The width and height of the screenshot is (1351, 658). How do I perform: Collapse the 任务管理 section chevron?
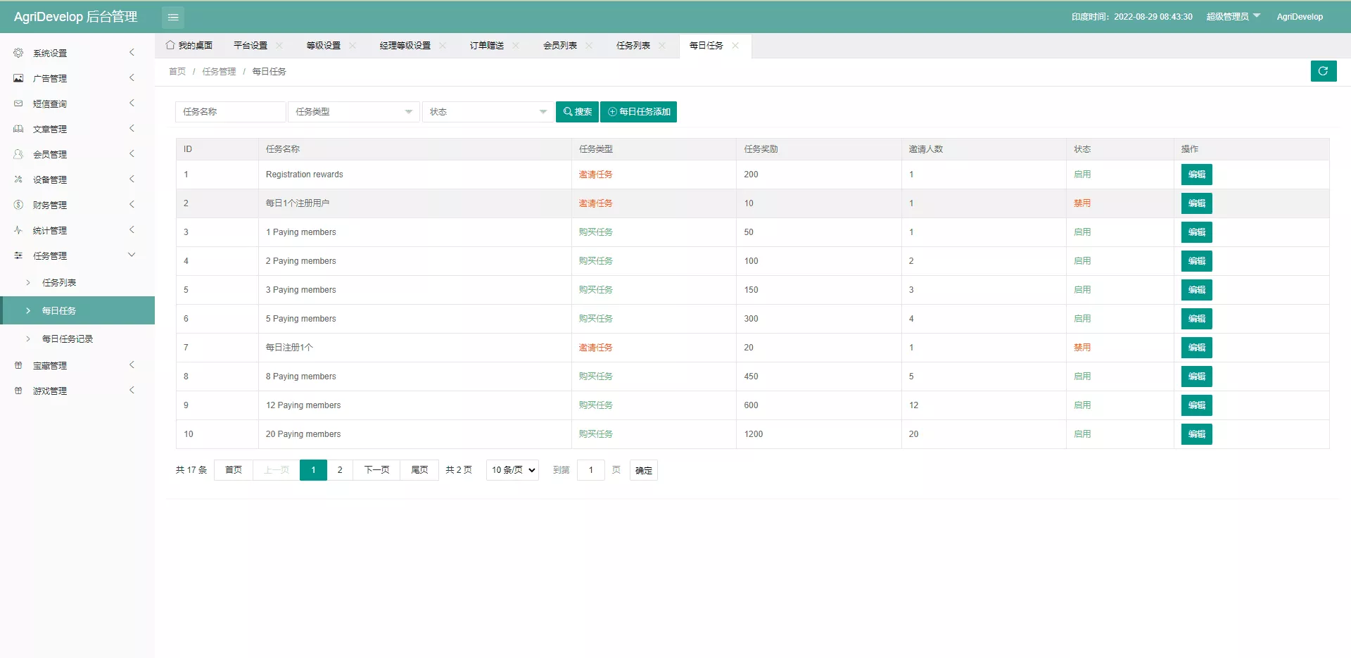click(132, 255)
